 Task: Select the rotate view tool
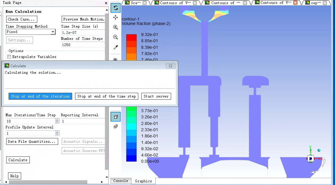(116, 8)
